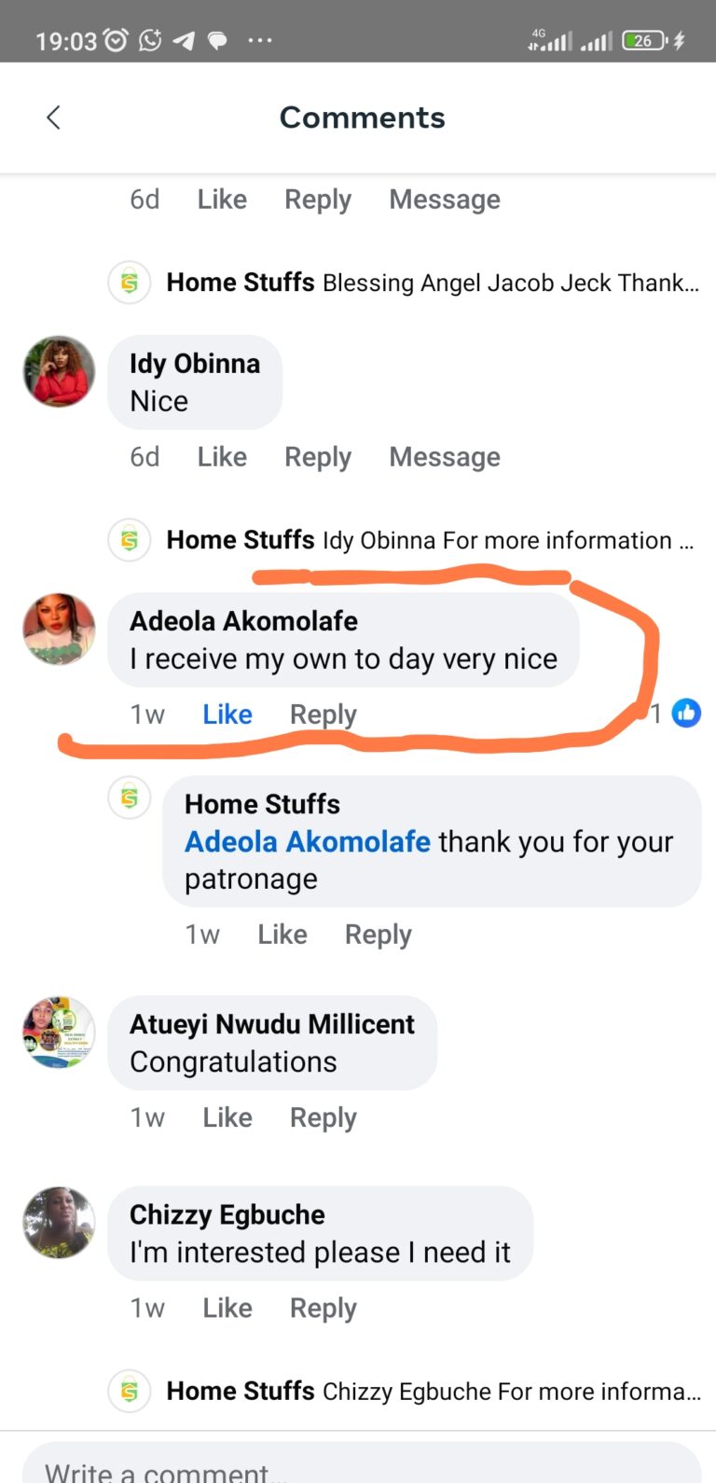The height and width of the screenshot is (1483, 716).
Task: Open Atueyi Nwudu Millicent's name link
Action: click(272, 1024)
